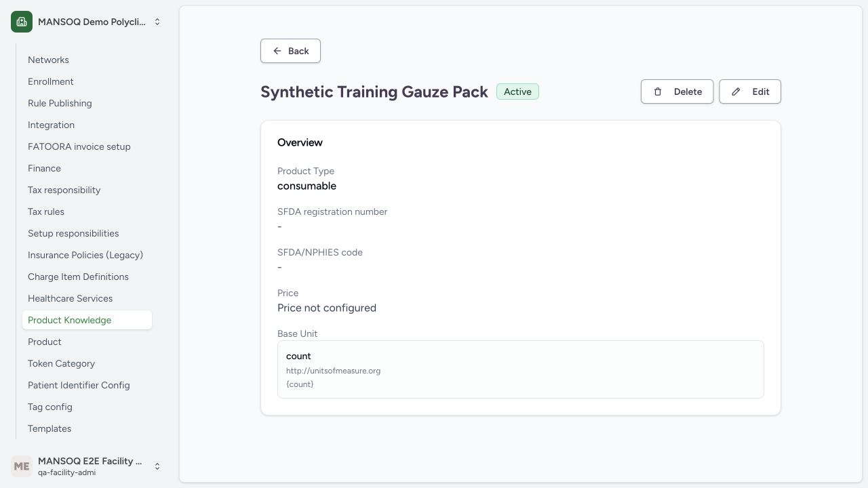Click the green facility logo icon
Viewport: 868px width, 488px height.
tap(22, 22)
